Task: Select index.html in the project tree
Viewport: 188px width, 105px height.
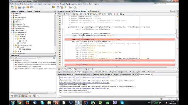Action: pos(23,43)
